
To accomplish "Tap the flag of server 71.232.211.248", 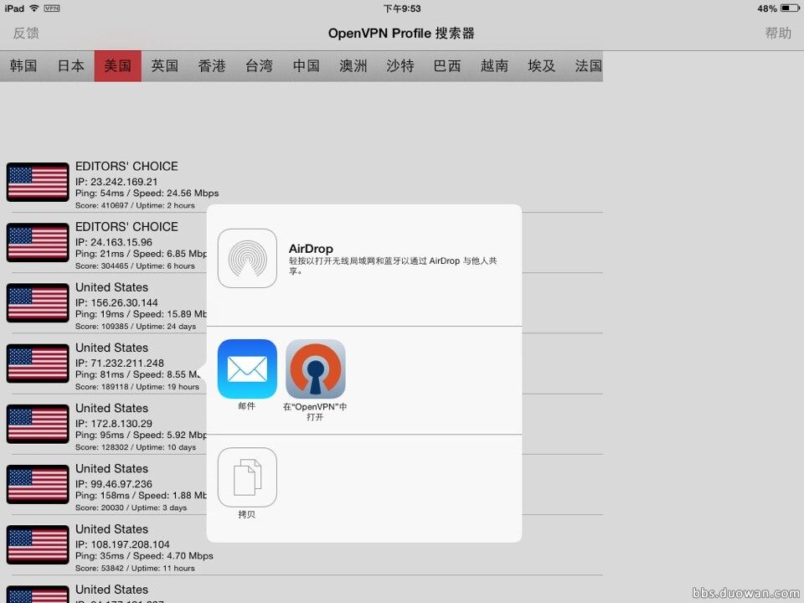I will [x=38, y=363].
